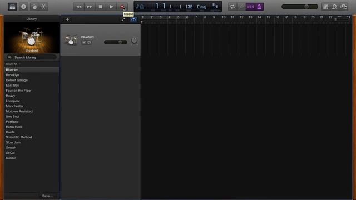The image size is (356, 200).
Task: Select the Portland drum kit
Action: coord(32,122)
